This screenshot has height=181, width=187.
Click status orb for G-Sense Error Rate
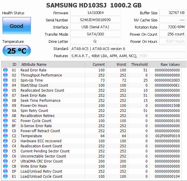coord(5,126)
